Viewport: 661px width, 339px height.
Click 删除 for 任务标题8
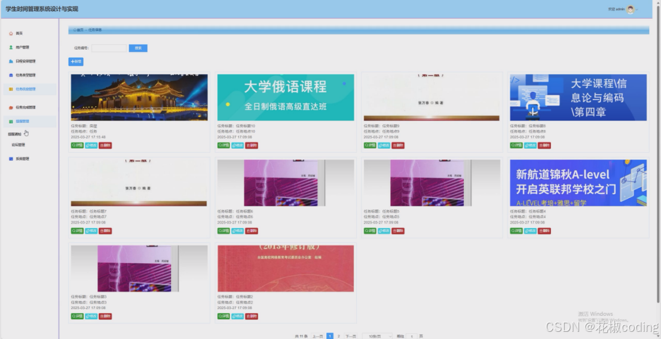[x=544, y=145]
